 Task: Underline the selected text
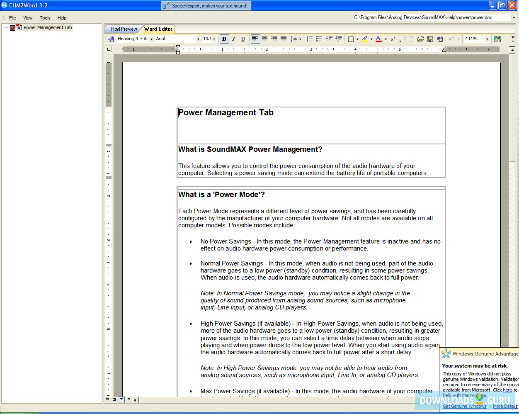tap(243, 39)
